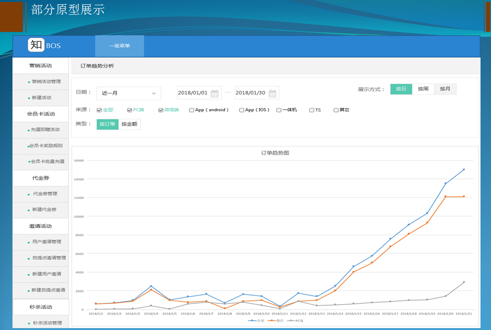Click the 订单趋势分析 page heading

pos(97,66)
